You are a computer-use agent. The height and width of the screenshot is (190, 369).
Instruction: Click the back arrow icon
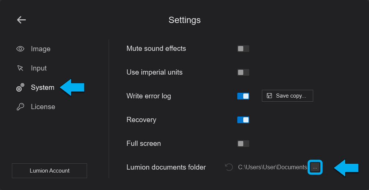(x=22, y=20)
